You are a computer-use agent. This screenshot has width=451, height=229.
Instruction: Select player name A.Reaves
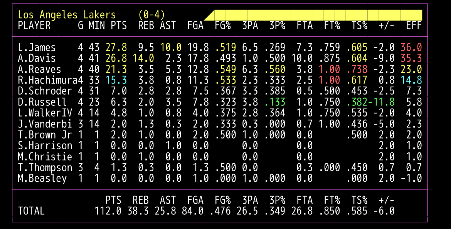39,69
